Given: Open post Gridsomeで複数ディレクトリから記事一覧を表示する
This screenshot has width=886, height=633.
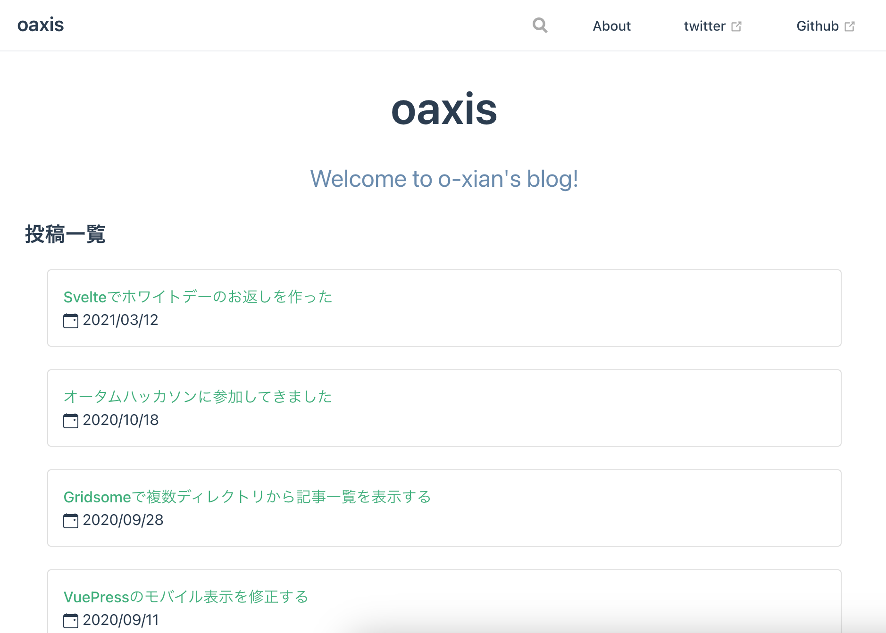Looking at the screenshot, I should tap(247, 497).
